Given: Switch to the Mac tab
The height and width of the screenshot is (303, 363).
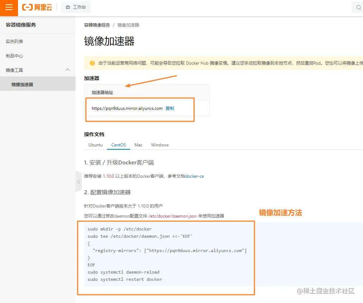Looking at the screenshot, I should pyautogui.click(x=138, y=145).
